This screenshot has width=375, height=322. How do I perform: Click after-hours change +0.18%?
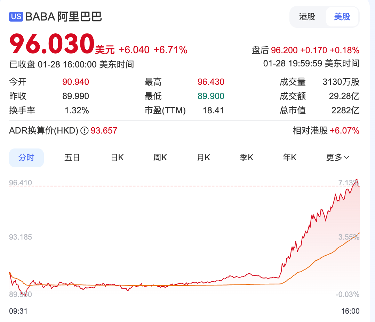click(x=344, y=50)
